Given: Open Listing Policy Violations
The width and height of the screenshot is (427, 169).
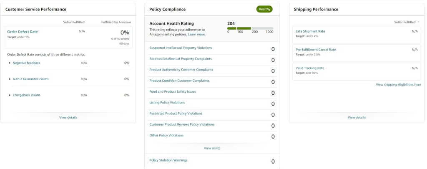Looking at the screenshot, I should [167, 102].
